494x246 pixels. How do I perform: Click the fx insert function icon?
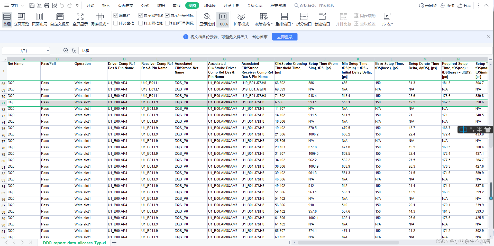74,51
